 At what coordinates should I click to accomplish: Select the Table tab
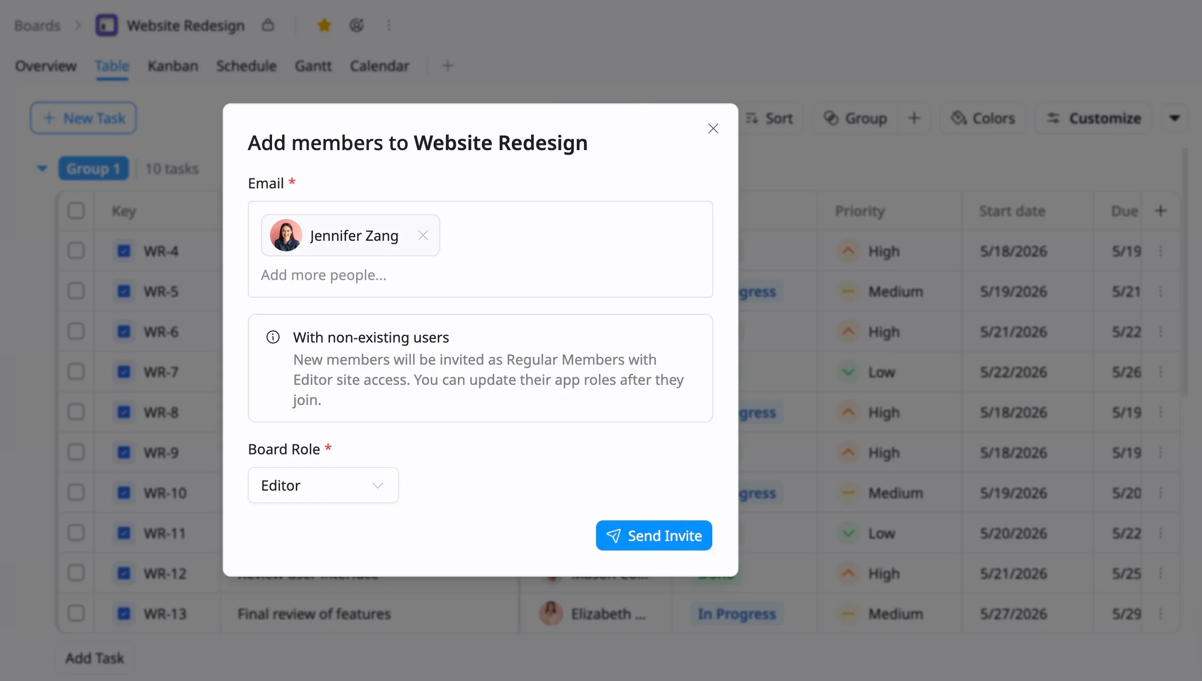point(112,66)
